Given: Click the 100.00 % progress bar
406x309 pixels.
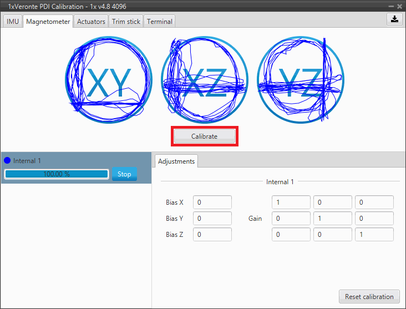Looking at the screenshot, I should coord(56,174).
